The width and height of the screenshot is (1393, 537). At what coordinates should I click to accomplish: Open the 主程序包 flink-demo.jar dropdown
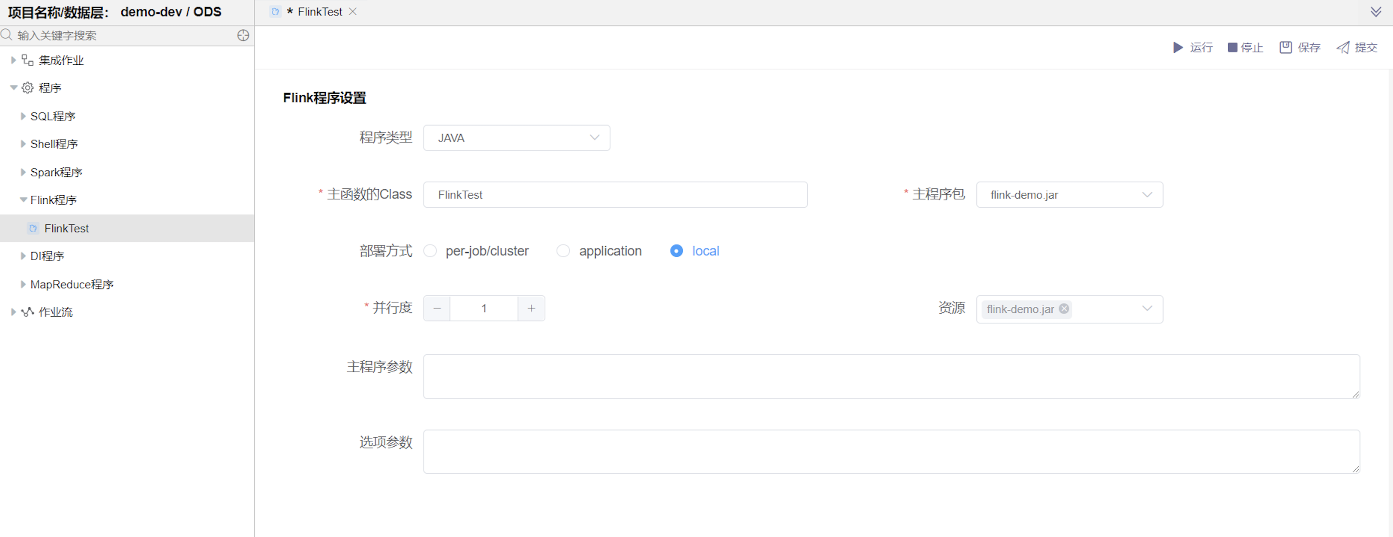(x=1069, y=195)
